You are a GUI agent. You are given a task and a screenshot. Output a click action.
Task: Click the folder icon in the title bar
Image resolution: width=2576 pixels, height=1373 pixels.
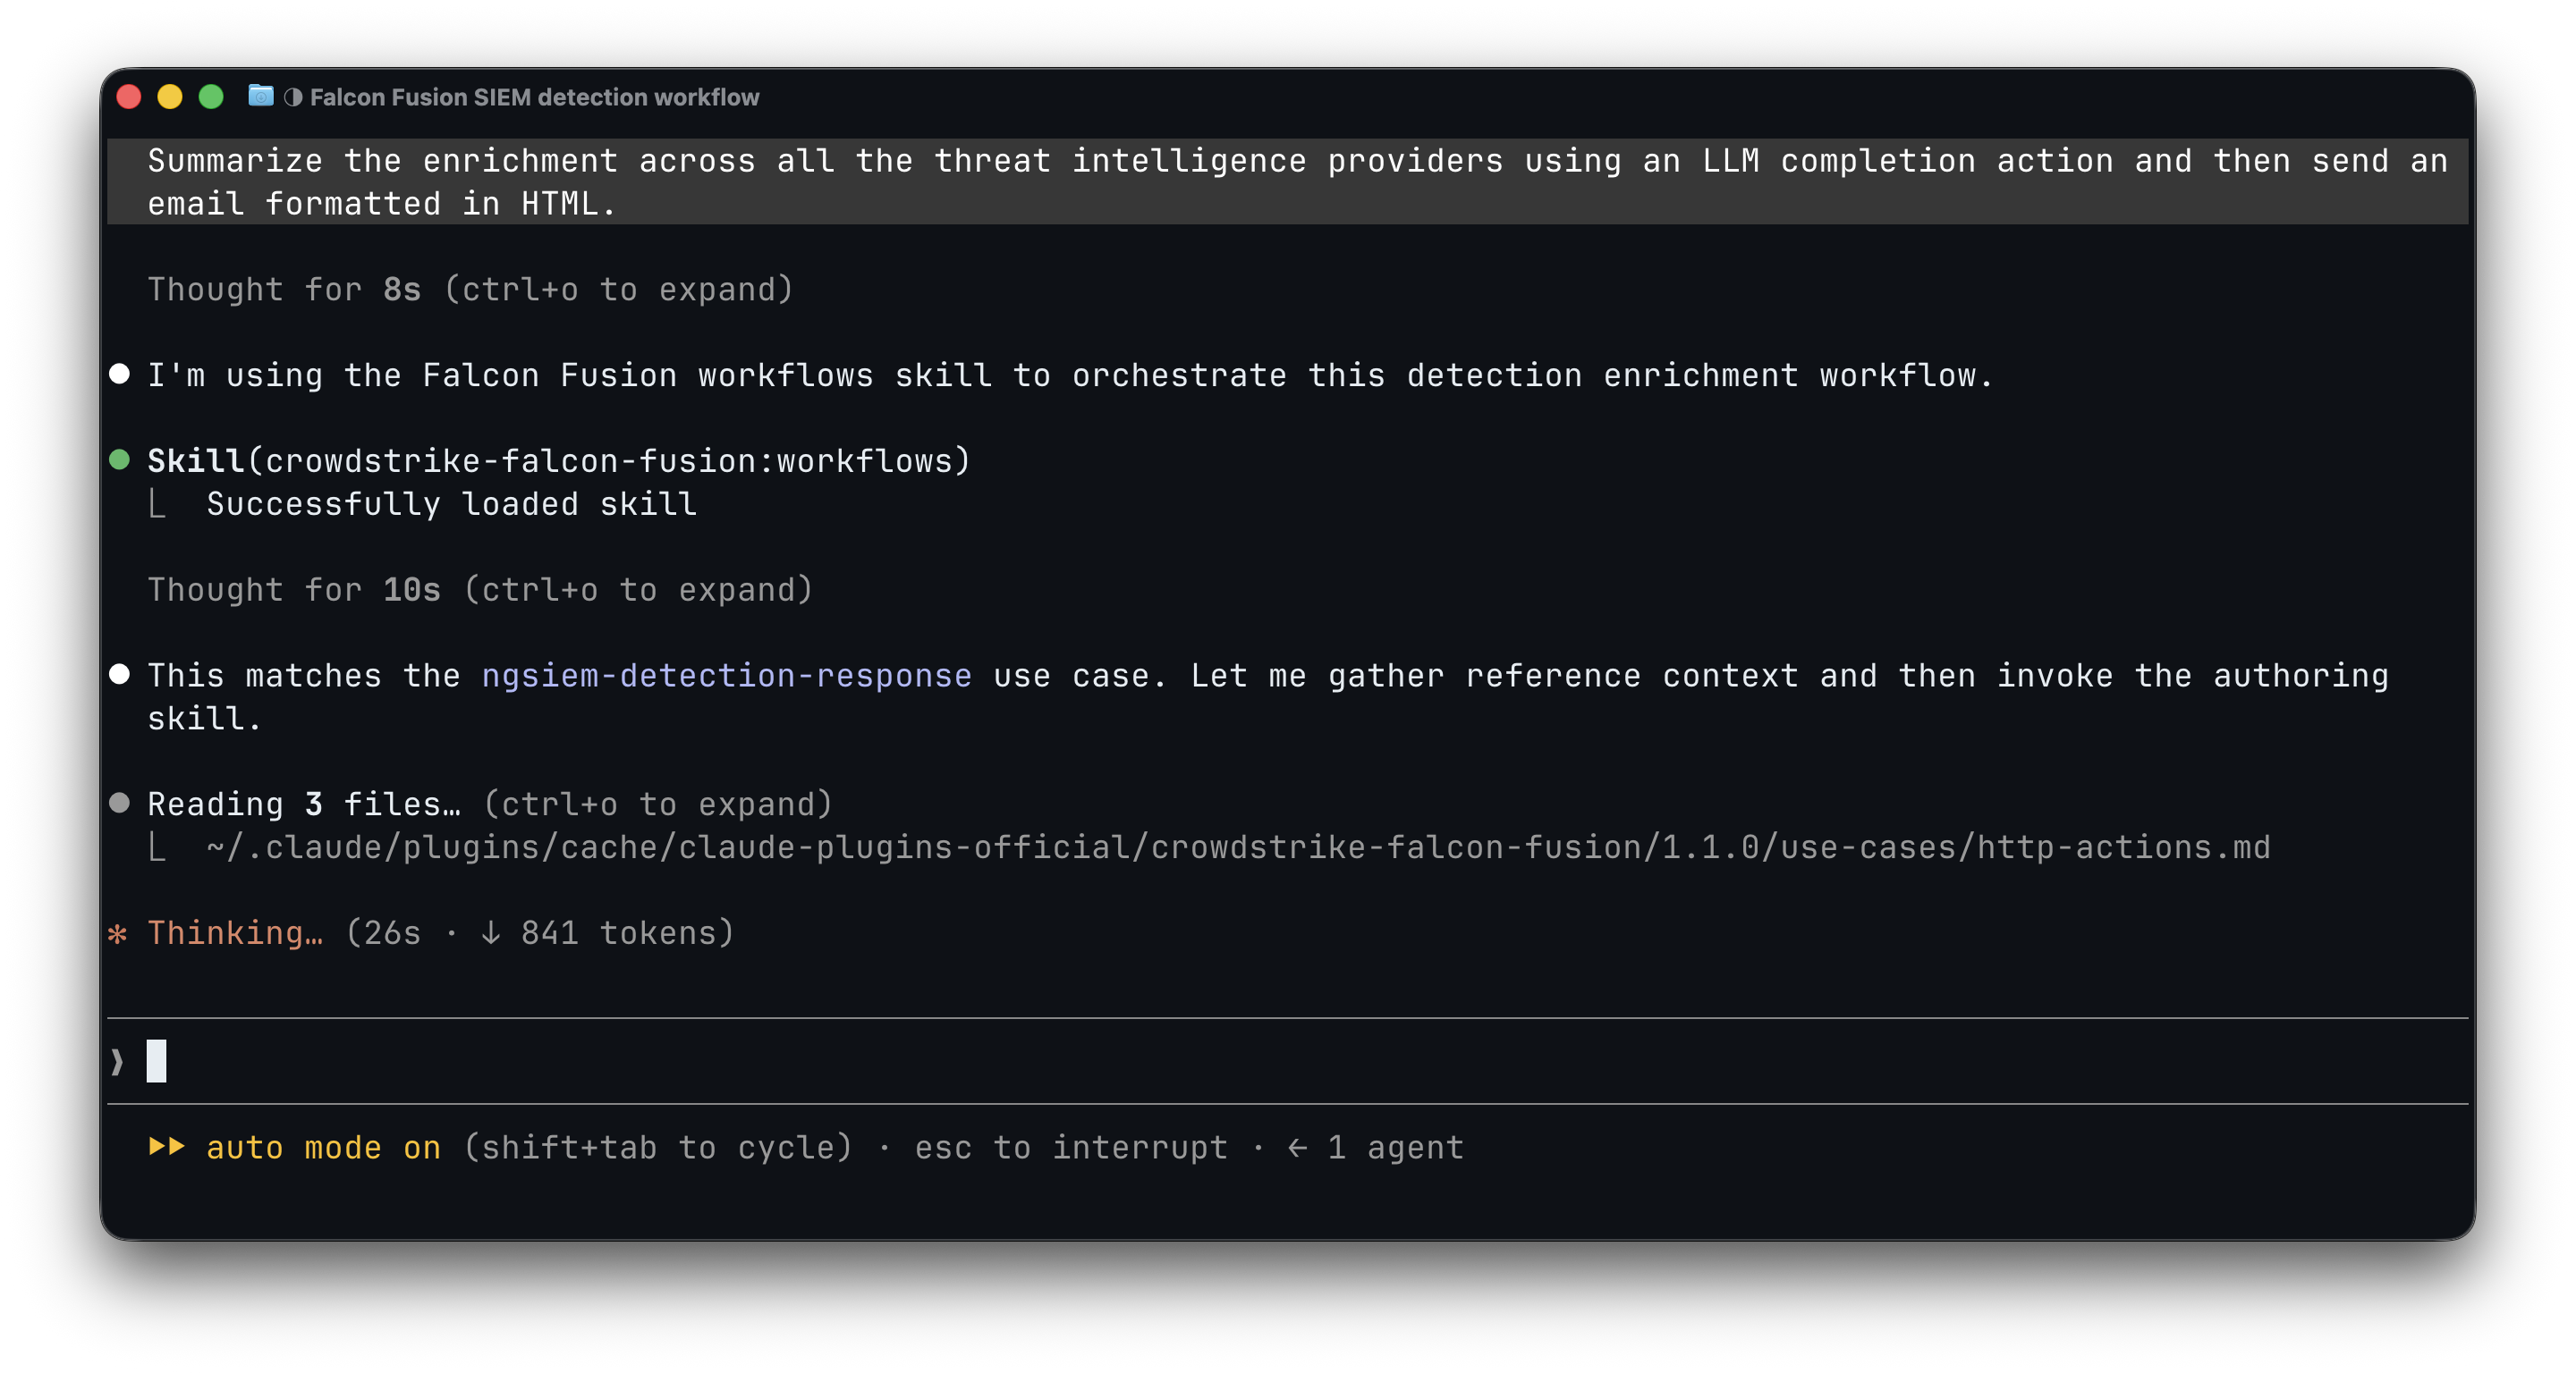click(260, 96)
